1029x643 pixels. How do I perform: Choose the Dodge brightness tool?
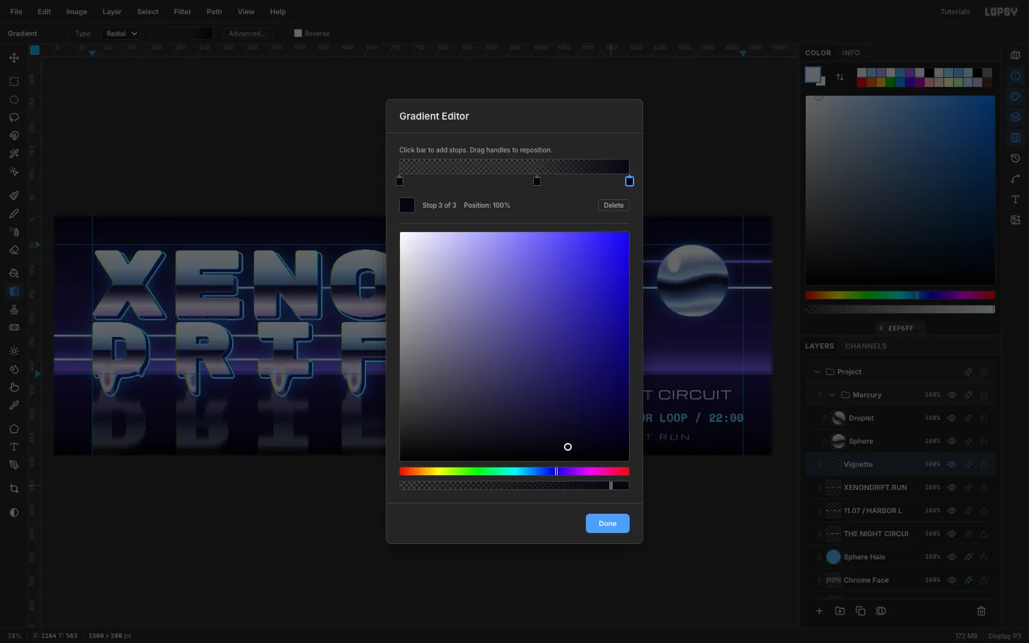14,351
